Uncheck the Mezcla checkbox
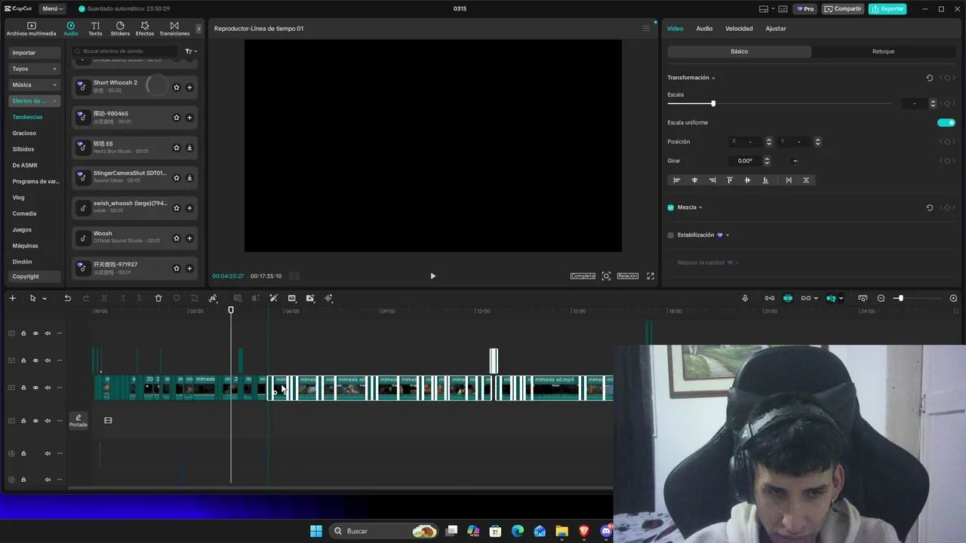The width and height of the screenshot is (966, 543). [x=670, y=207]
